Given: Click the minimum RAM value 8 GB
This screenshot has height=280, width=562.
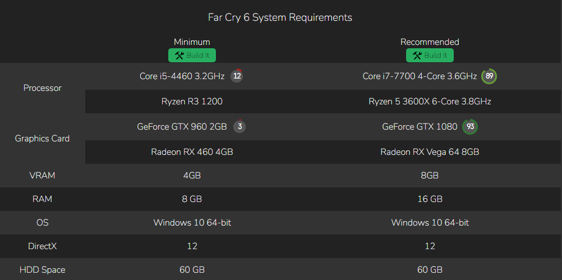Looking at the screenshot, I should point(192,199).
